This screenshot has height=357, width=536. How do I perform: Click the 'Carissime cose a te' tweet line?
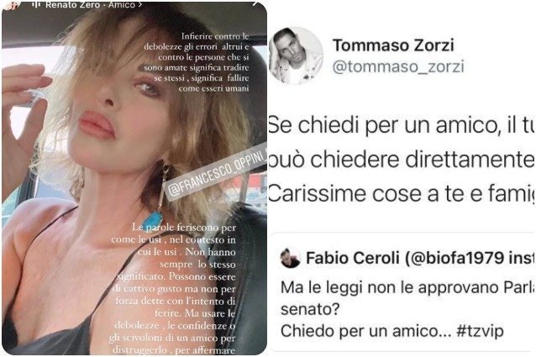coord(401,193)
